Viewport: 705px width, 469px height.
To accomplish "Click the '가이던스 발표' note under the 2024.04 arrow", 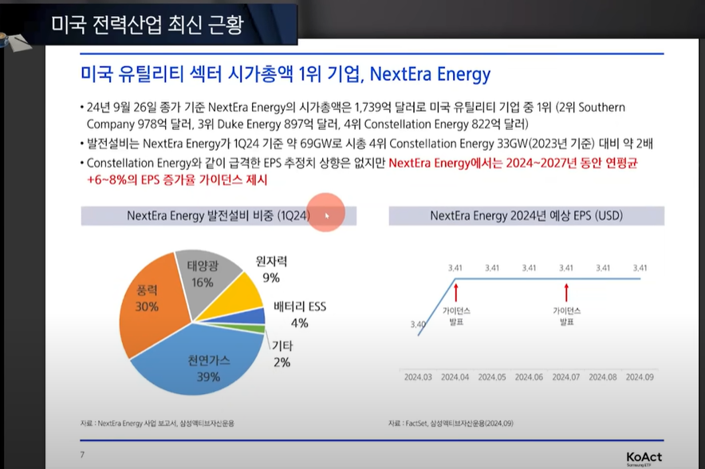I will click(x=456, y=316).
